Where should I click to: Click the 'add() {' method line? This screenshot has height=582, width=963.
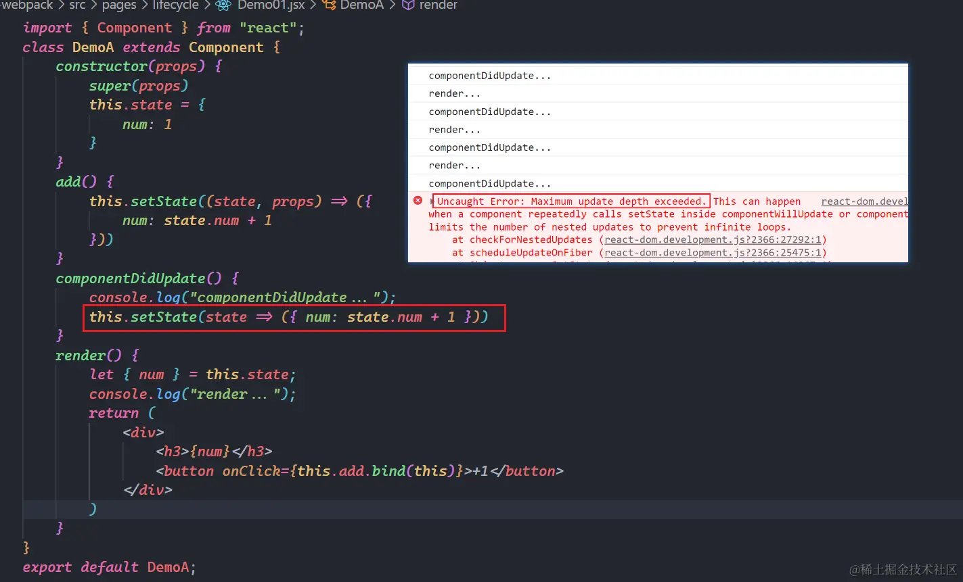85,182
